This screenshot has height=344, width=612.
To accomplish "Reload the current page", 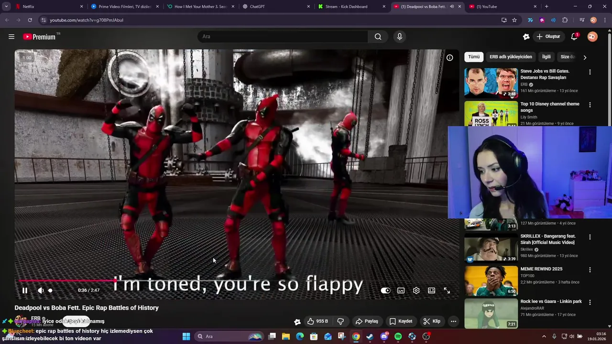I will click(x=30, y=20).
